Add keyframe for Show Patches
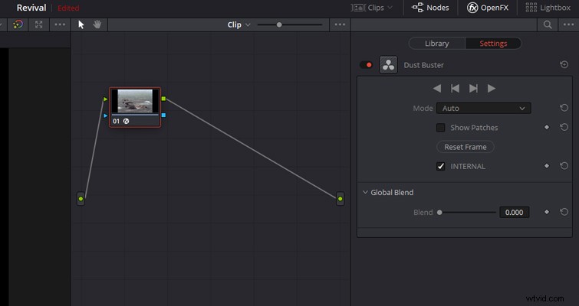Image resolution: width=579 pixels, height=306 pixels. pos(547,127)
